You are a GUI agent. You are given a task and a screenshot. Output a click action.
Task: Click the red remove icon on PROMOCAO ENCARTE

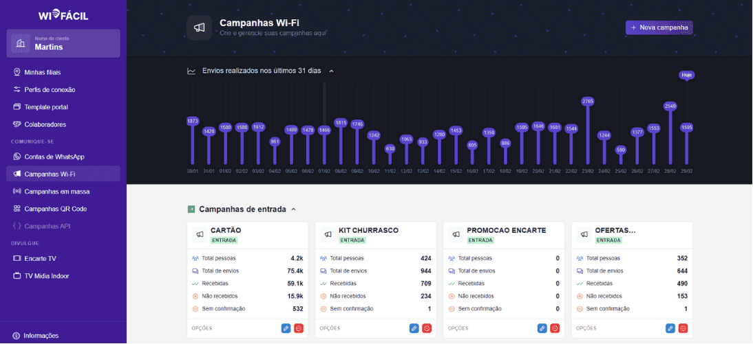click(555, 329)
